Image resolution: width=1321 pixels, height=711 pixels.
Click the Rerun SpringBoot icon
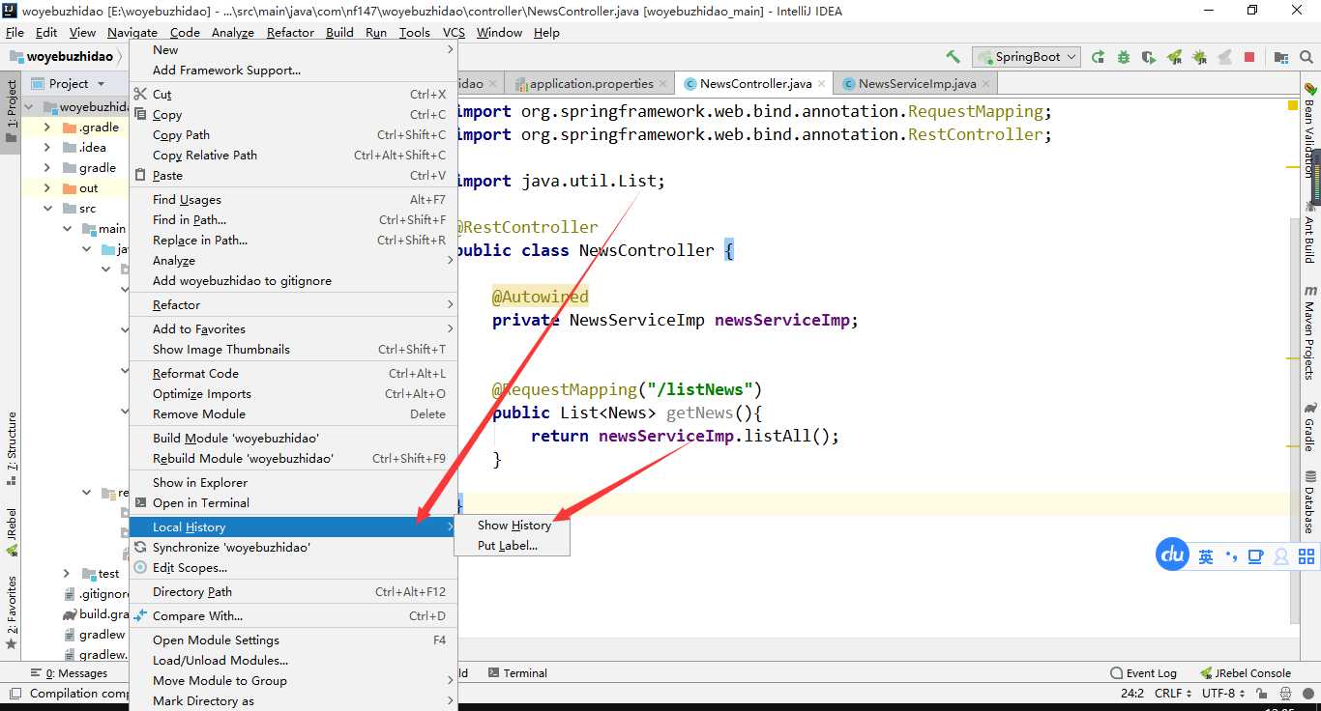1098,57
